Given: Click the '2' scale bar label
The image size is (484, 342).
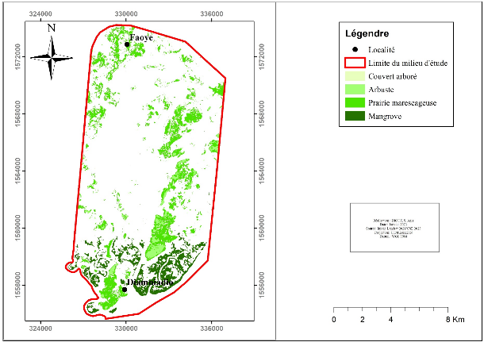Looking at the screenshot, I should click(363, 320).
